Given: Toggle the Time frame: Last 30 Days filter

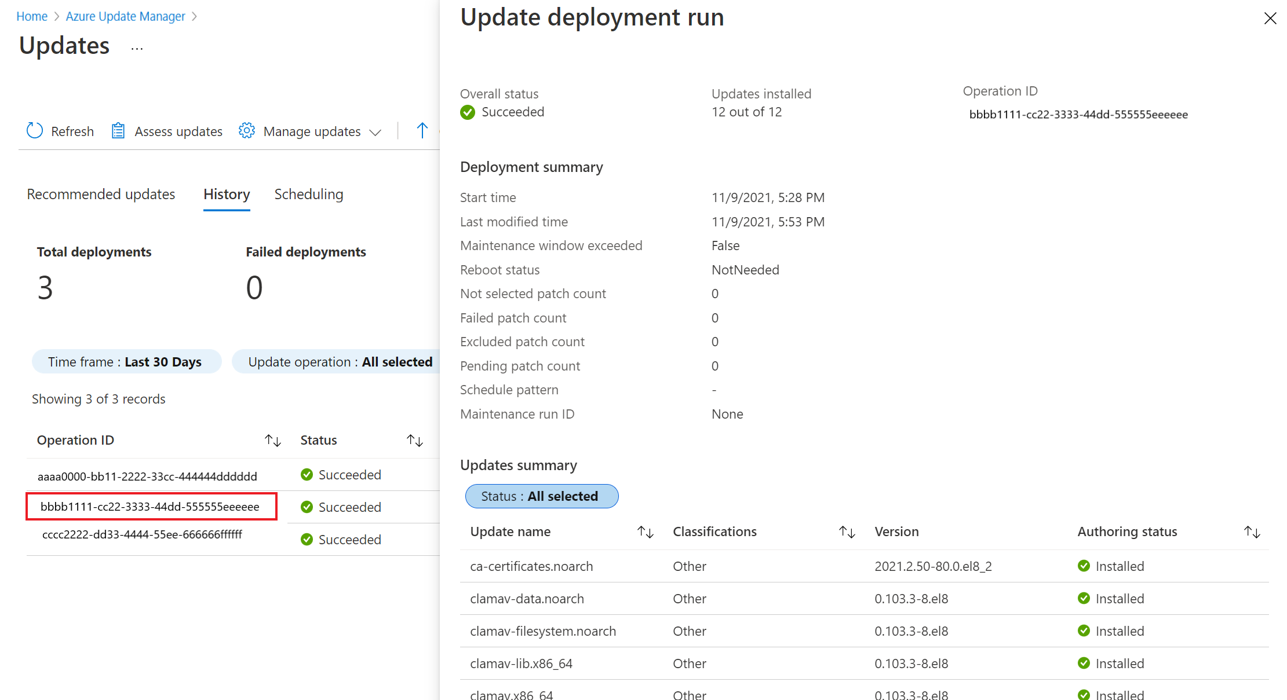Looking at the screenshot, I should pos(125,361).
